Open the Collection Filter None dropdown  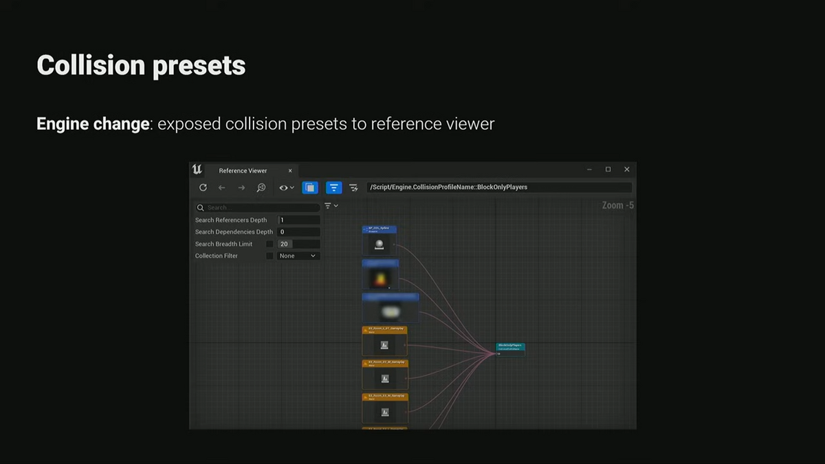pyautogui.click(x=298, y=256)
